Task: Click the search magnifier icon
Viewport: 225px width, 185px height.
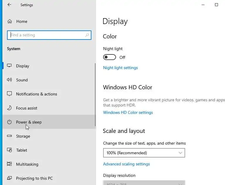Action: (87, 35)
